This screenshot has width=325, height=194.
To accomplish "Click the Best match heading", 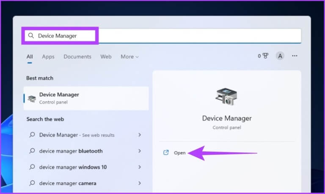I will 40,78.
